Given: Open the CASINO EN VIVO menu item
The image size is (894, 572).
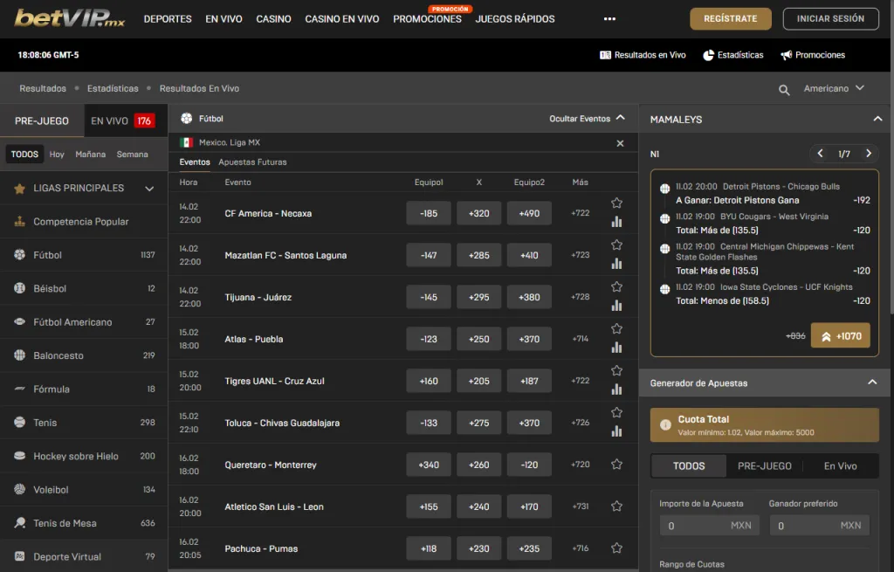Looking at the screenshot, I should (x=341, y=18).
